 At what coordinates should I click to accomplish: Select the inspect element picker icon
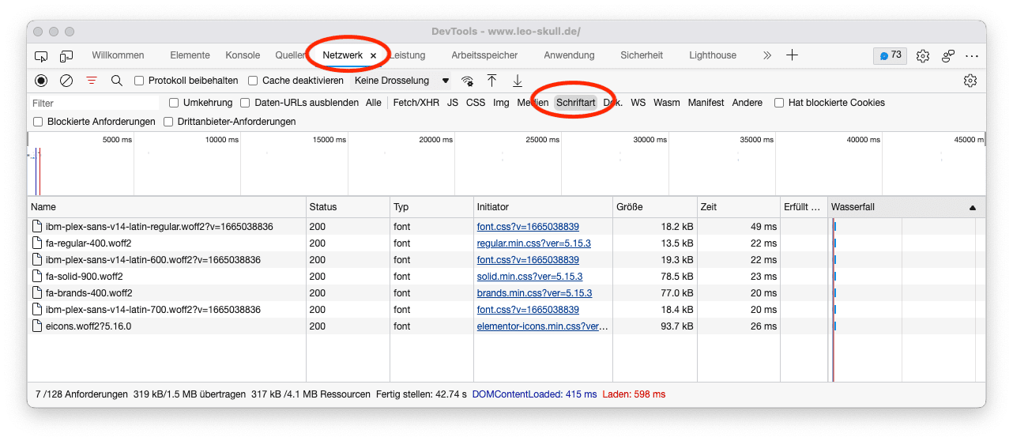[x=41, y=55]
